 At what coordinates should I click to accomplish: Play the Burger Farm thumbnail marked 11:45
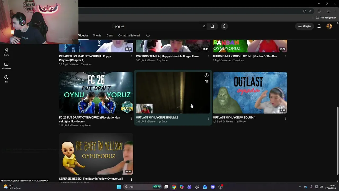[x=173, y=46]
